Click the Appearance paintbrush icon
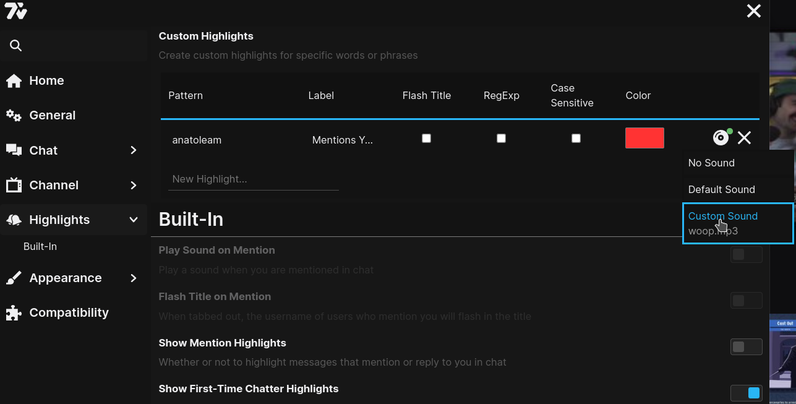796x404 pixels. tap(14, 278)
